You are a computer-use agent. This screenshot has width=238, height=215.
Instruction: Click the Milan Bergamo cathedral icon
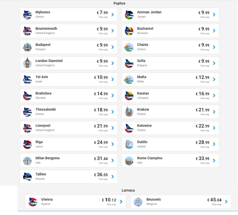coord(27,161)
